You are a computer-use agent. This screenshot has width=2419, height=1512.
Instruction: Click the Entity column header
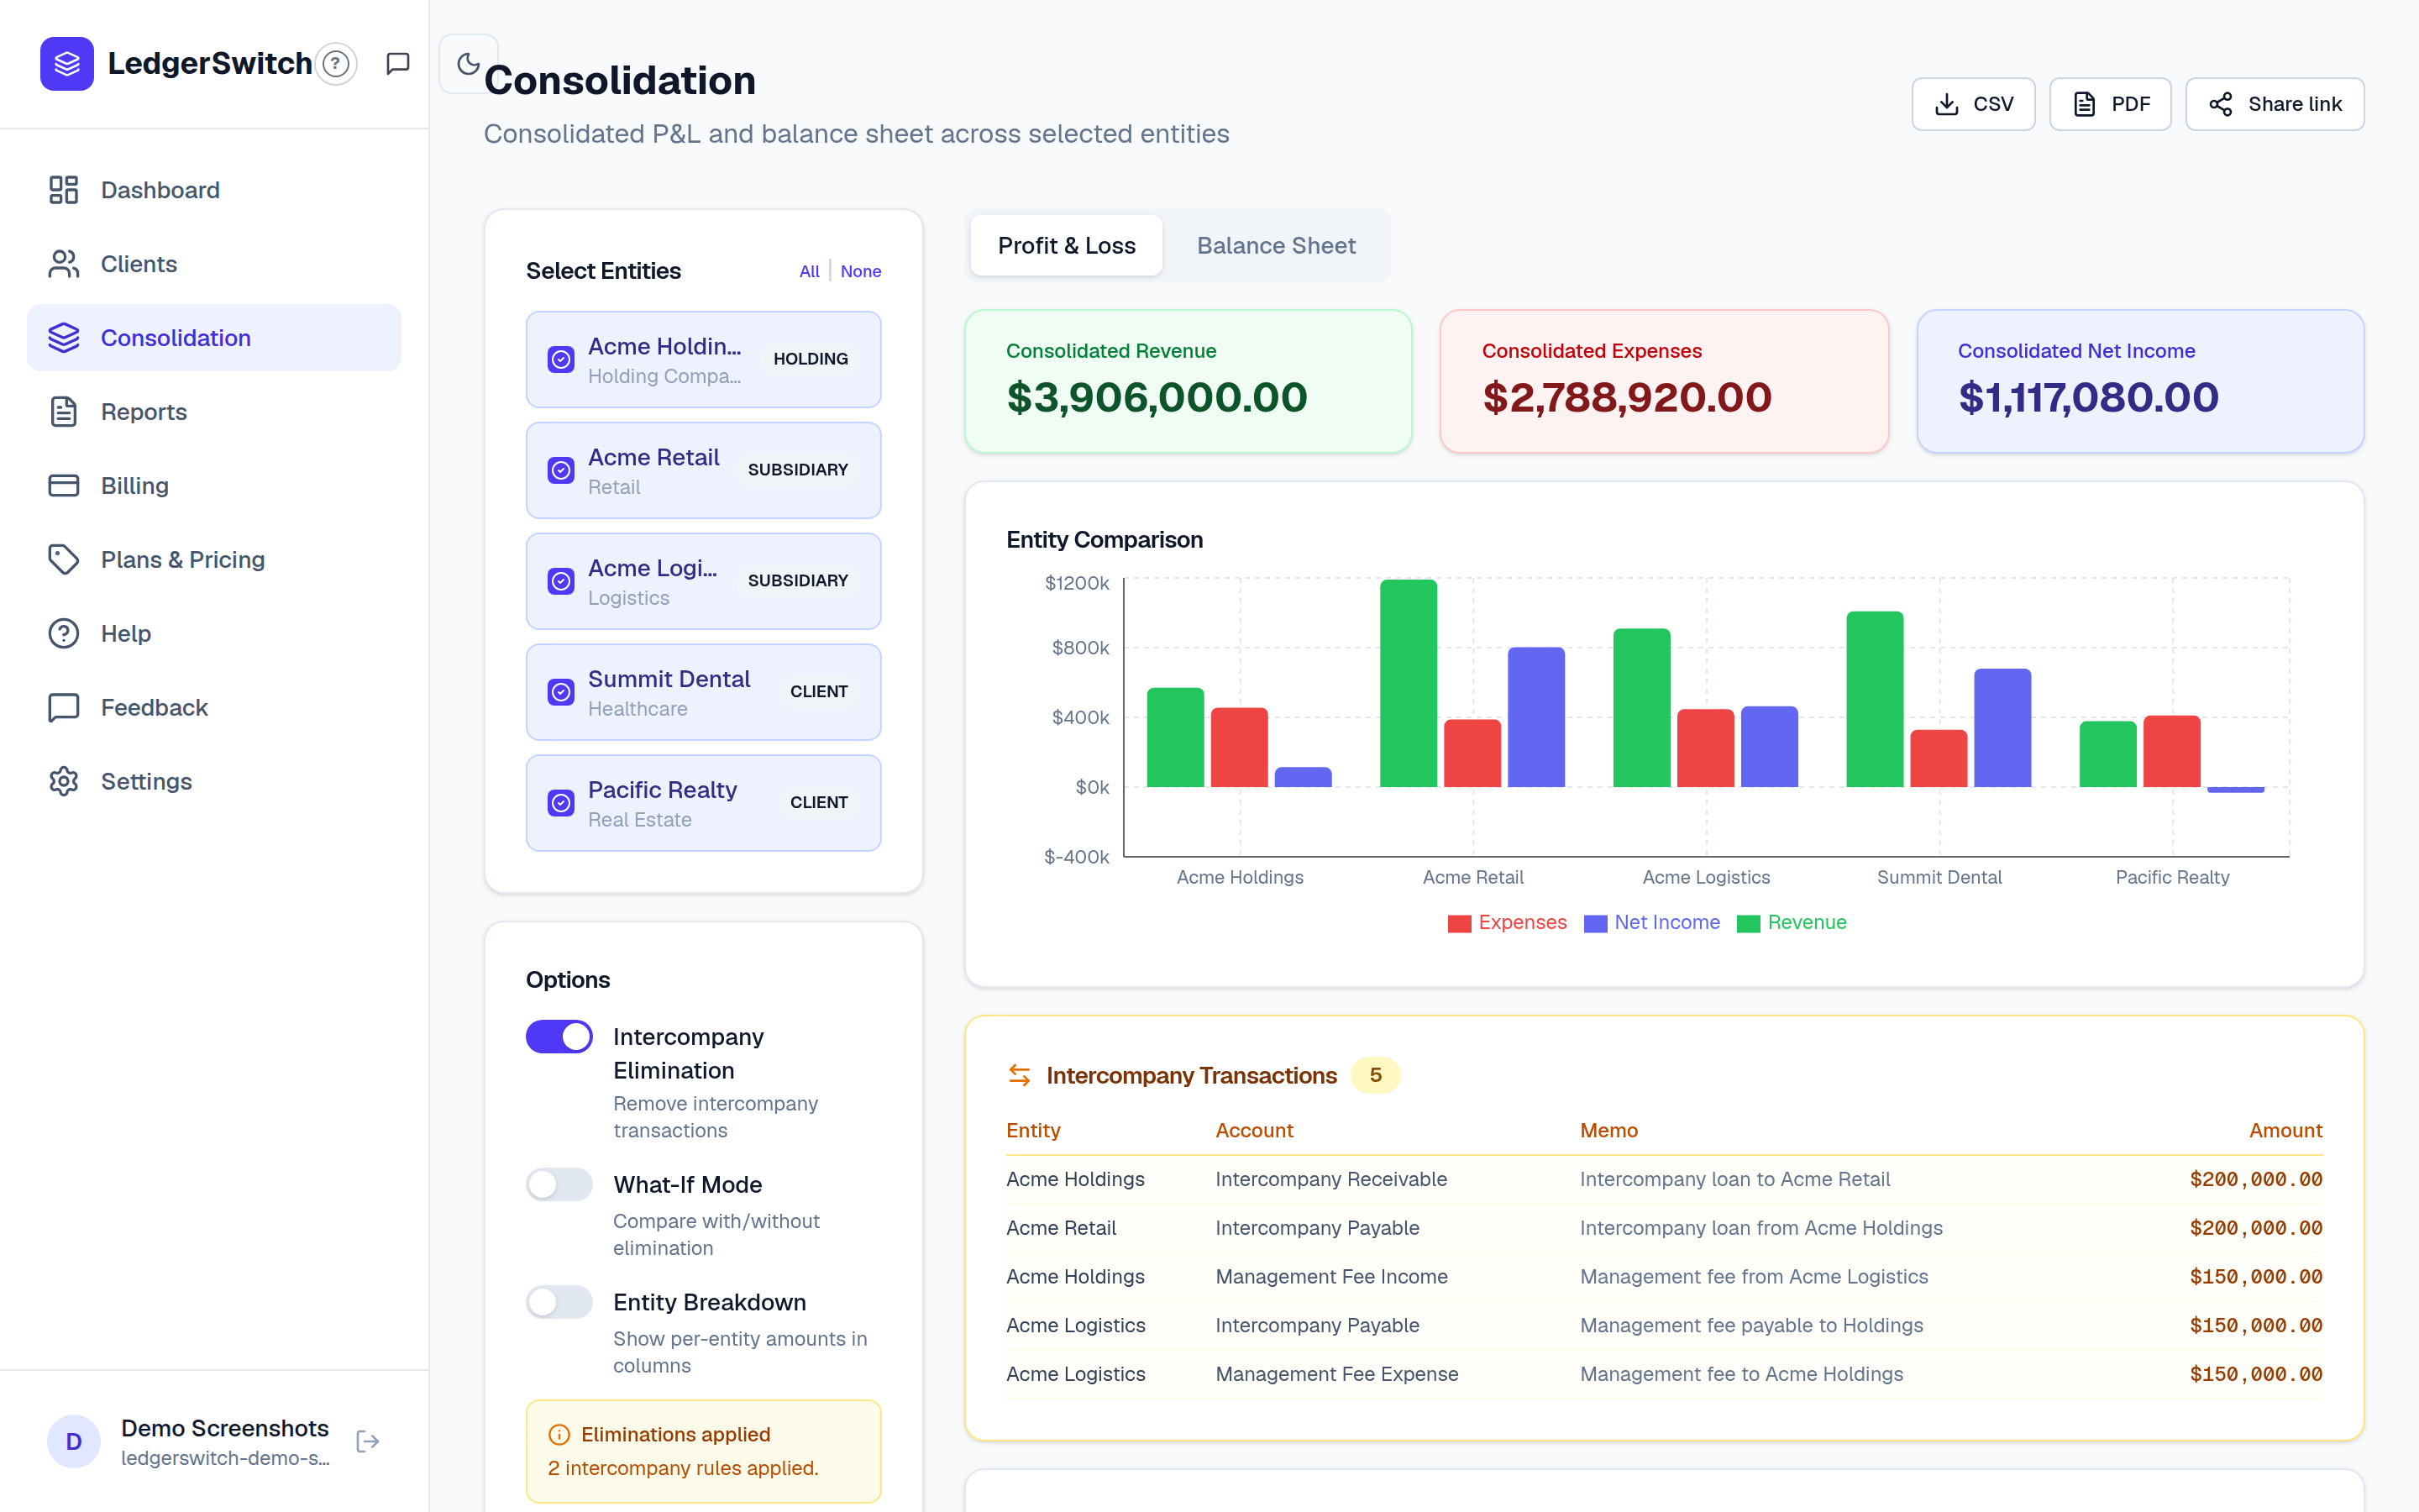[x=1034, y=1130]
